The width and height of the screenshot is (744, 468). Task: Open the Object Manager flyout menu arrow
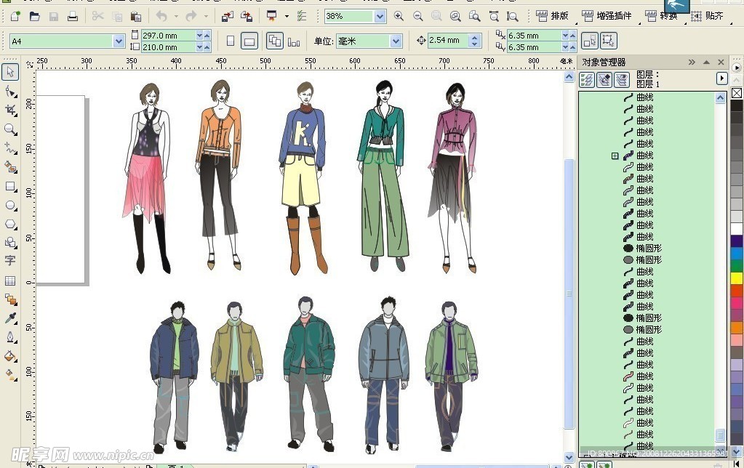[721, 78]
